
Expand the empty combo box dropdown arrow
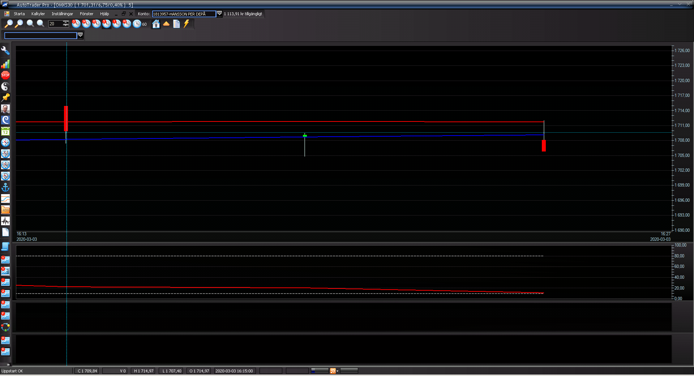(80, 35)
